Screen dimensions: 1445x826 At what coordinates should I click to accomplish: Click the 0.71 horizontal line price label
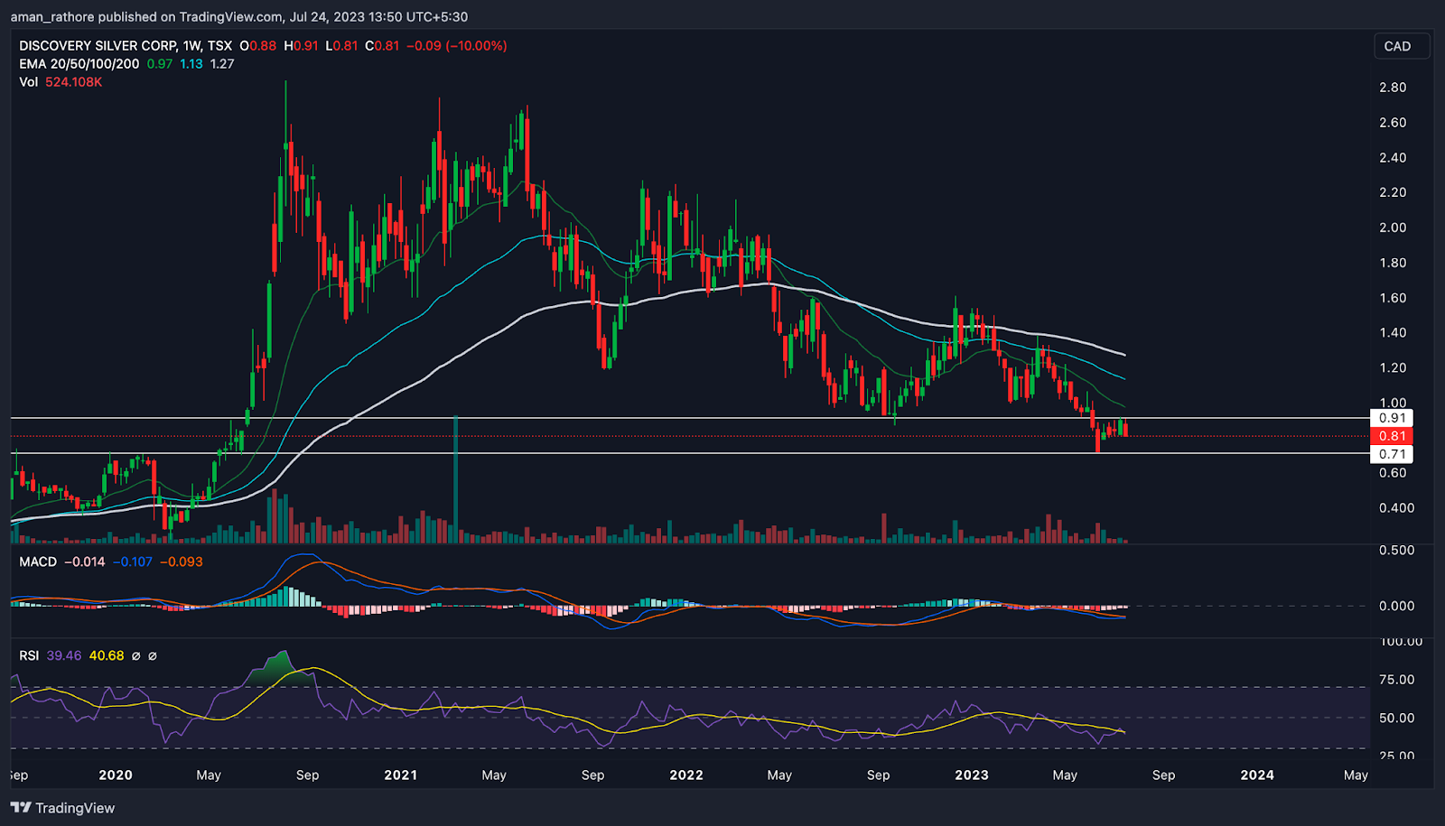[1392, 454]
